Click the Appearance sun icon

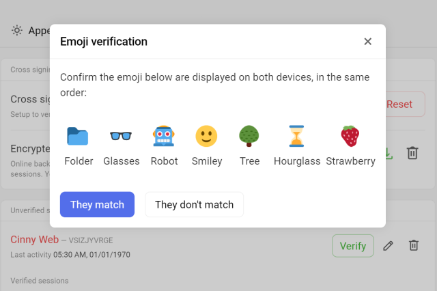(17, 31)
